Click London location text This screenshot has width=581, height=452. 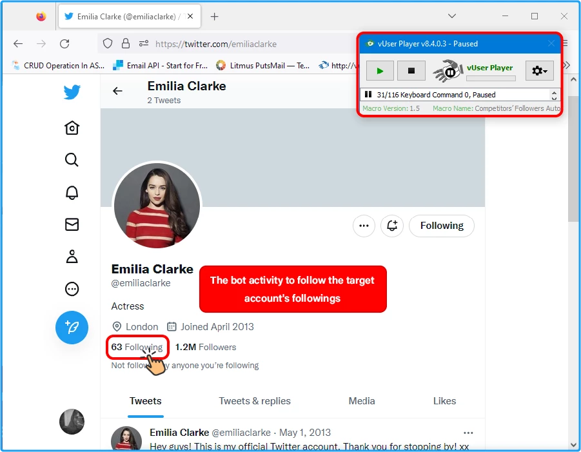142,327
